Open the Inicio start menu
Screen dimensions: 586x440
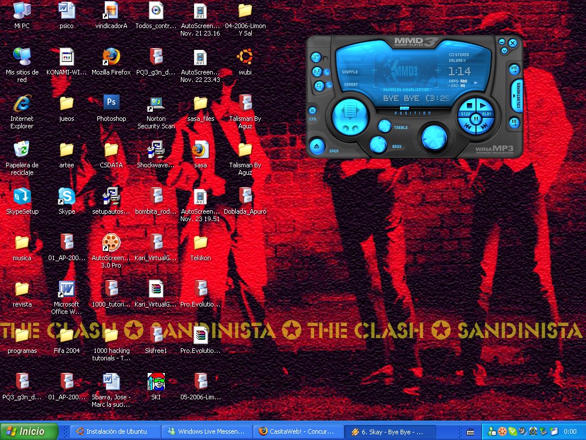coord(29,431)
